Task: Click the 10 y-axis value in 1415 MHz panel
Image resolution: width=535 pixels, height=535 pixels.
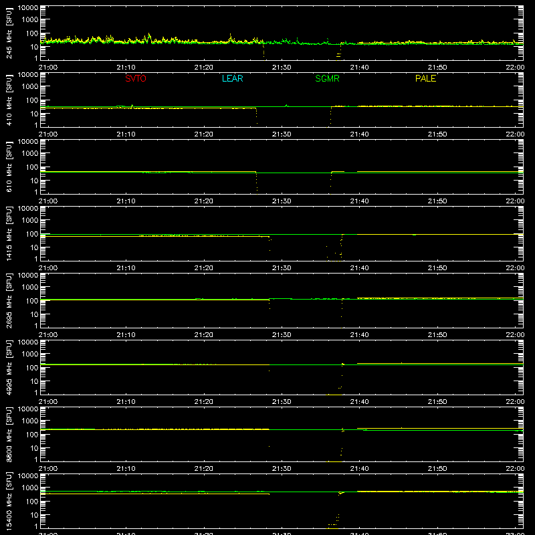Action: pyautogui.click(x=34, y=247)
